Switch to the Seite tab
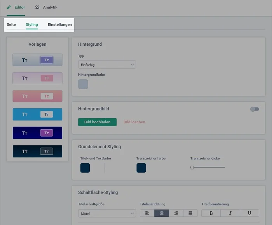 coord(11,24)
